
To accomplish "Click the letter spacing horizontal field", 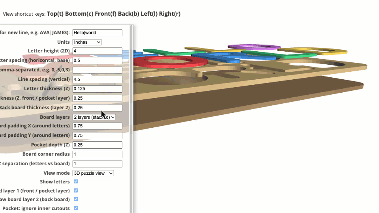I will (97, 61).
